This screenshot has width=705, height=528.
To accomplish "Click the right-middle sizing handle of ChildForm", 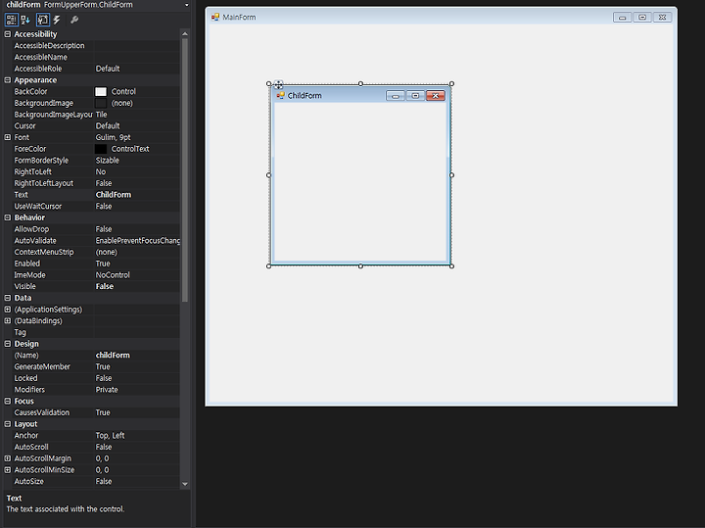I will (x=451, y=175).
